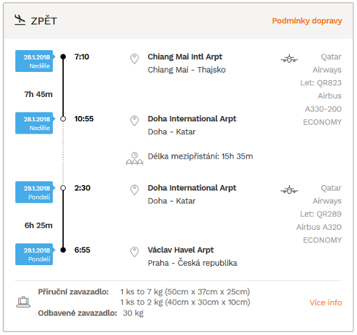Click the airplane icon for flight QR823
Image resolution: width=357 pixels, height=335 pixels.
[289, 59]
